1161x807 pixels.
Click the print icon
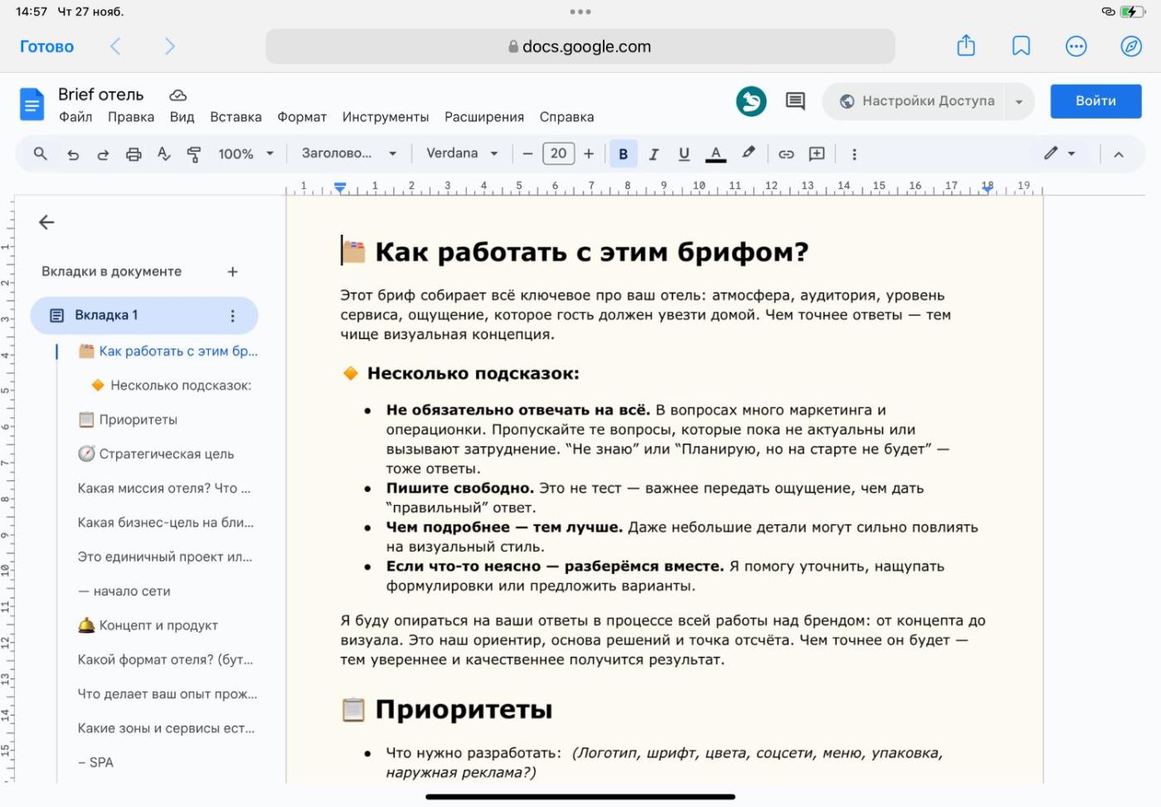coord(134,154)
